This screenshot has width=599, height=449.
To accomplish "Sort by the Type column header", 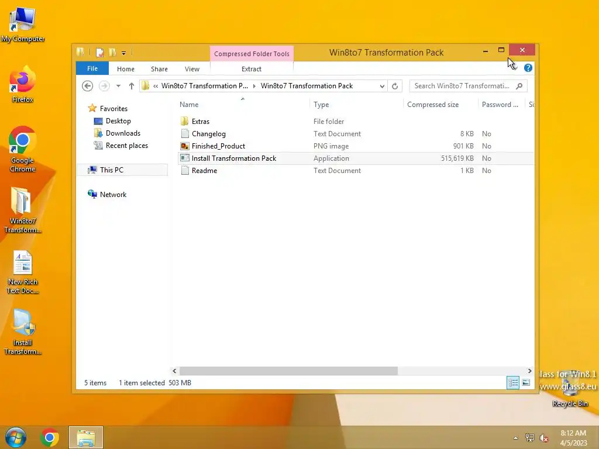I will [357, 105].
